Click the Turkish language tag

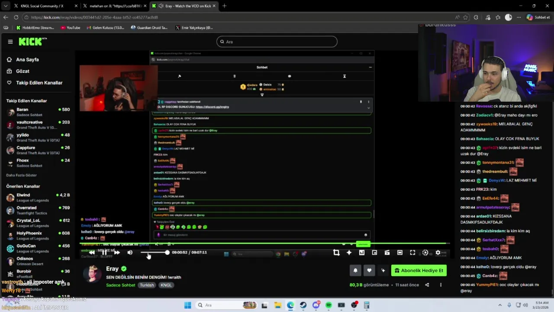[x=147, y=285]
